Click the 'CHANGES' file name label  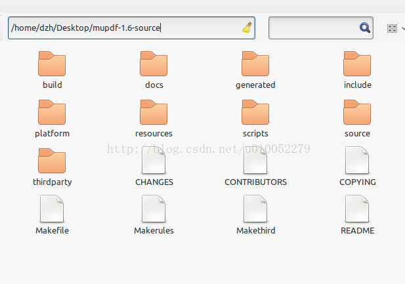[154, 182]
